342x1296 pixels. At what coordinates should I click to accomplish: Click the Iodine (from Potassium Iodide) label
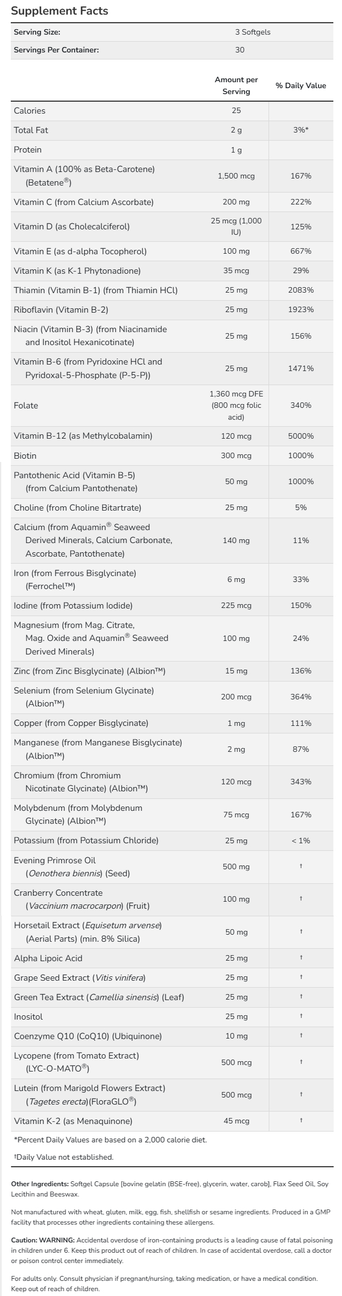(73, 605)
